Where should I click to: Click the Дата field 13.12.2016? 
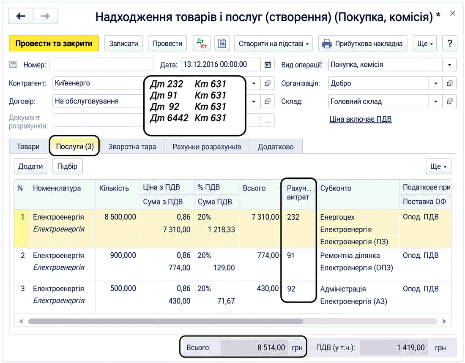[x=221, y=65]
